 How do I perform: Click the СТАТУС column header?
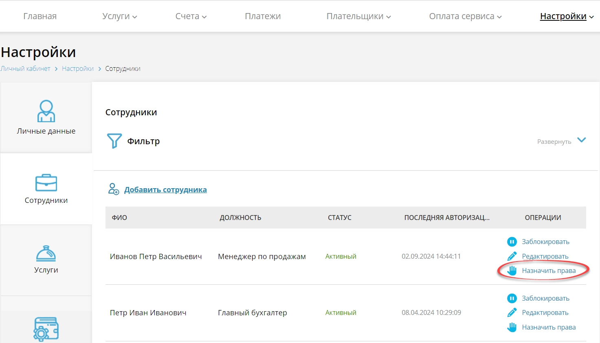pos(340,218)
